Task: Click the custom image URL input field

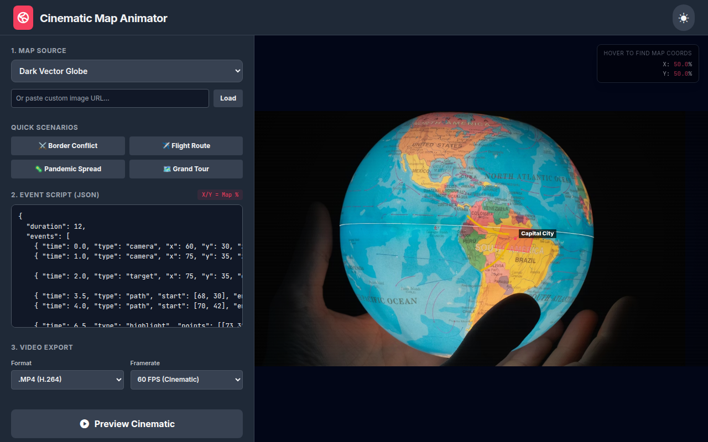Action: 110,98
